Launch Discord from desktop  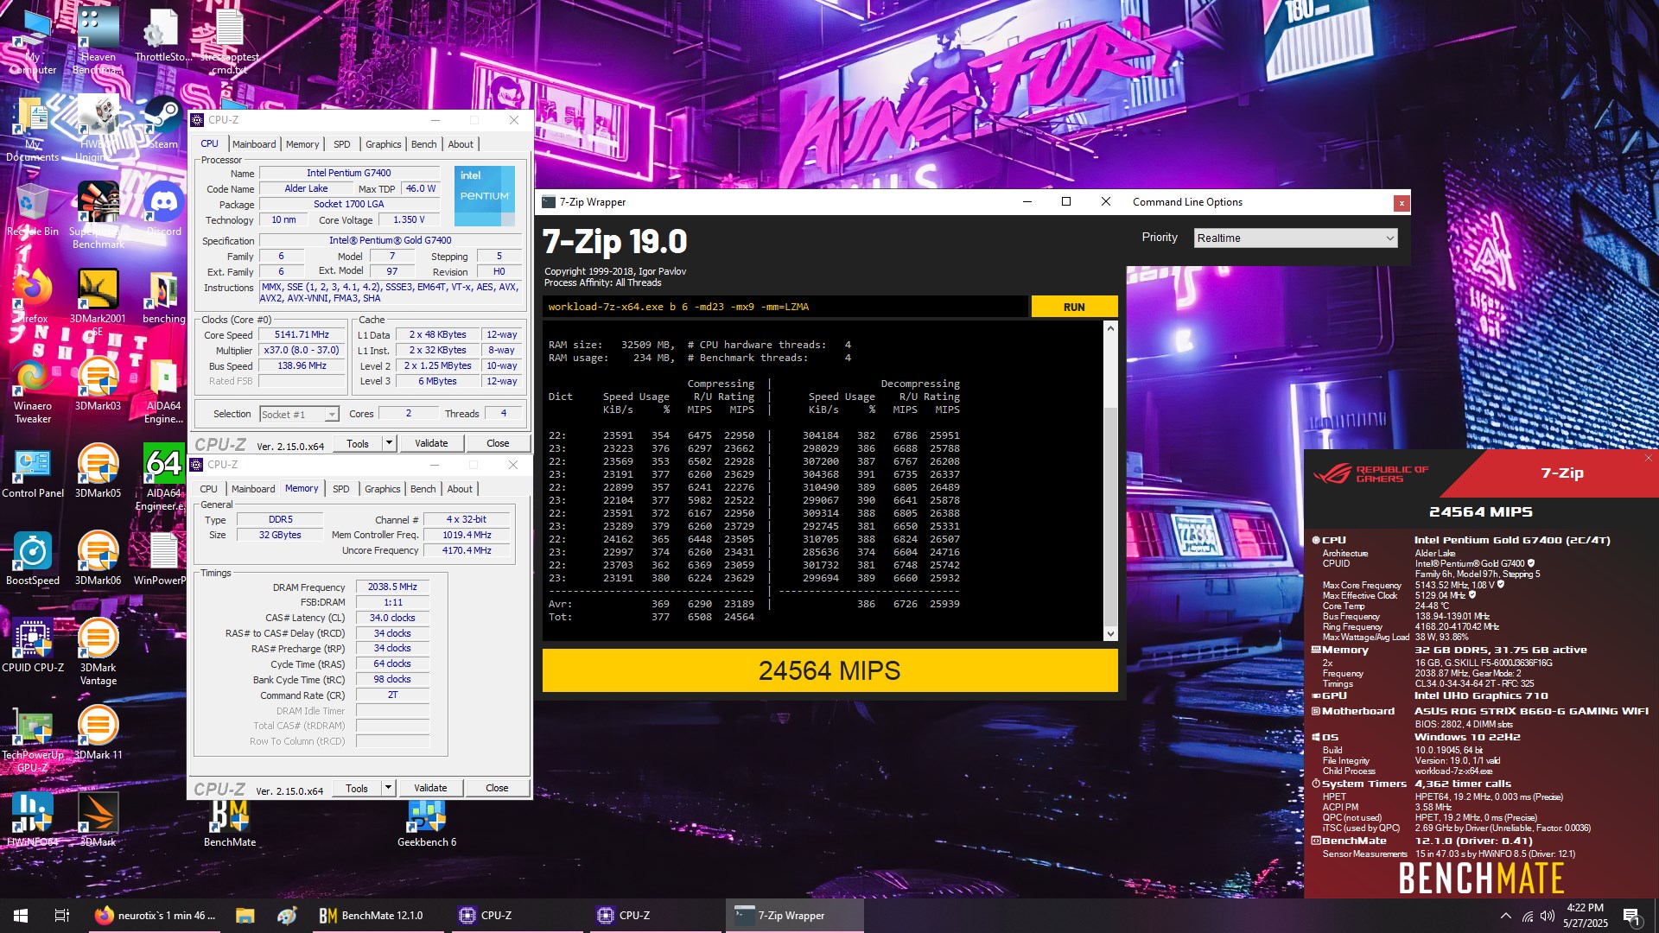coord(163,210)
